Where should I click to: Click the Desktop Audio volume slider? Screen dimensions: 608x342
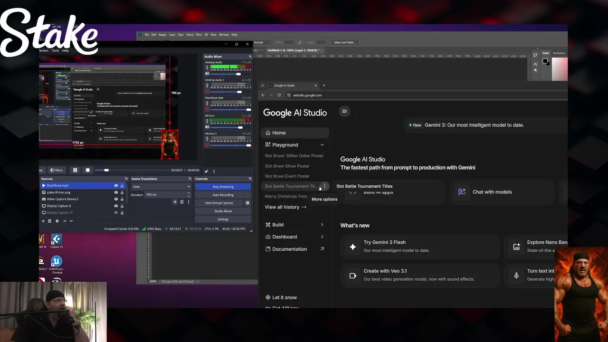pos(231,74)
